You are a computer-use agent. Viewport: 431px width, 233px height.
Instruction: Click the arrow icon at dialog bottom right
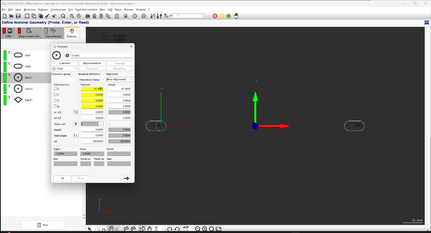point(126,178)
